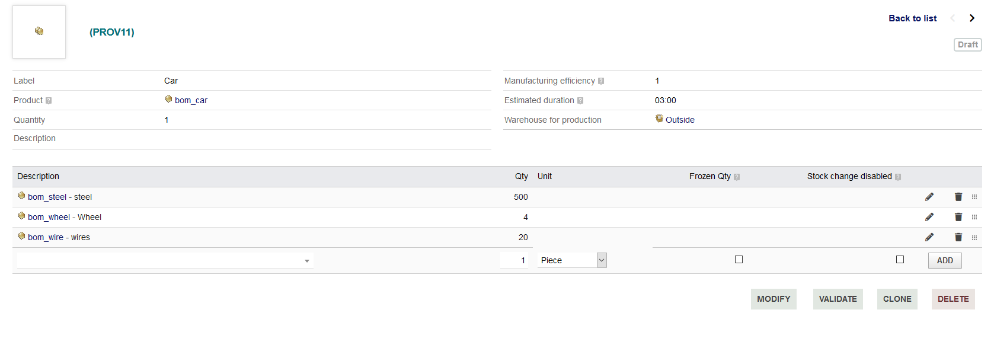Image resolution: width=994 pixels, height=351 pixels.
Task: Click the ADD line button
Action: [x=945, y=260]
